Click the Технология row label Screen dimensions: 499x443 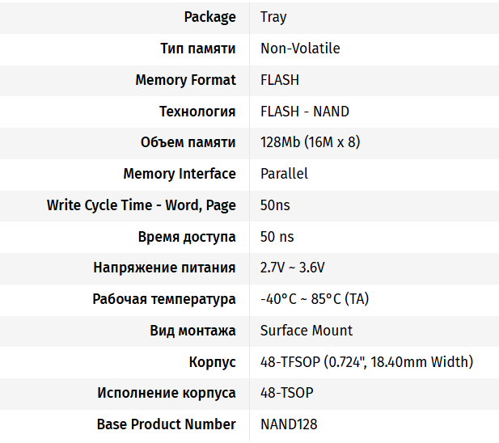pos(197,112)
